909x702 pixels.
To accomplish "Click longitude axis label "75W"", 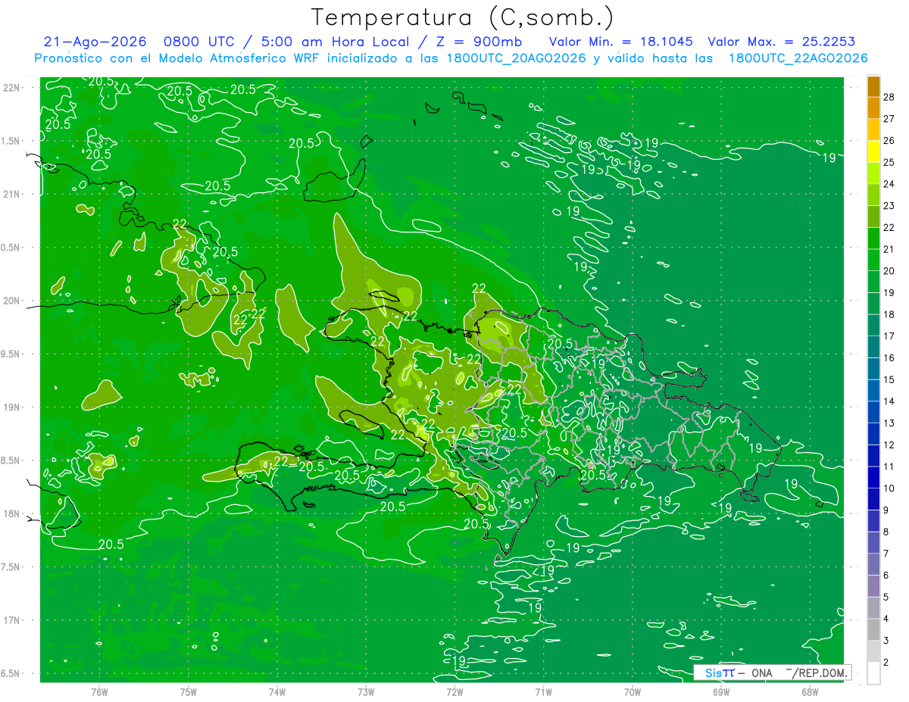I will tap(189, 691).
